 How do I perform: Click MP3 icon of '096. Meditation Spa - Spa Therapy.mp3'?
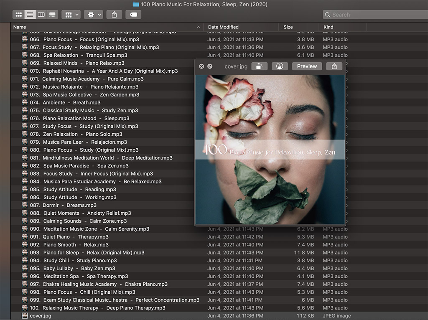pos(25,277)
